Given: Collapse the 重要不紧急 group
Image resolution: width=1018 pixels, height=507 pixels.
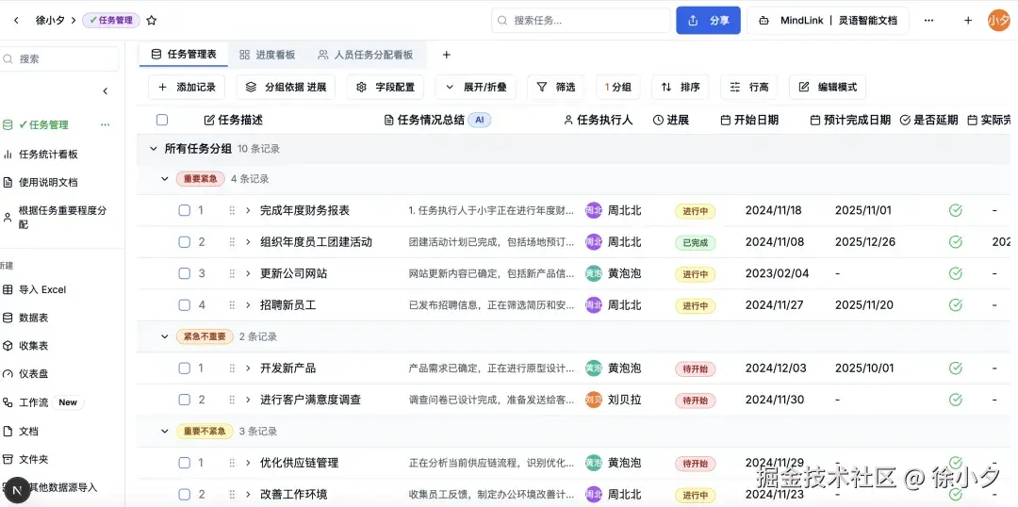Looking at the screenshot, I should (164, 431).
